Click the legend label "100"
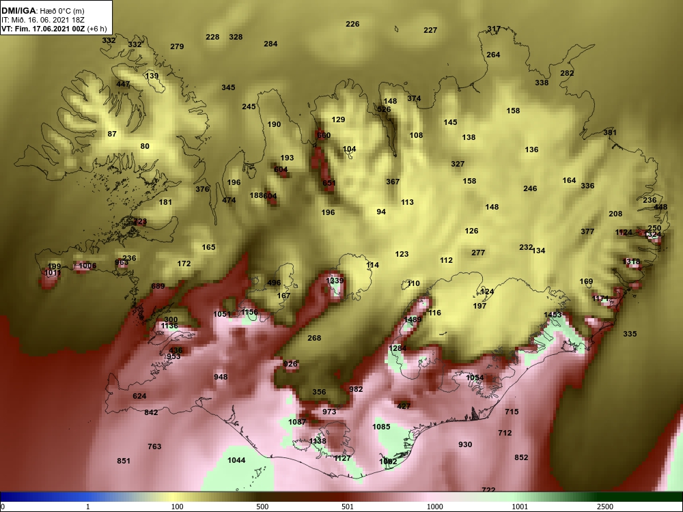Image resolution: width=683 pixels, height=512 pixels. [x=177, y=507]
